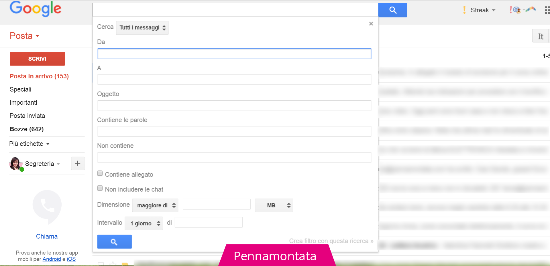Click the blue search magnifier button at top

(x=392, y=10)
